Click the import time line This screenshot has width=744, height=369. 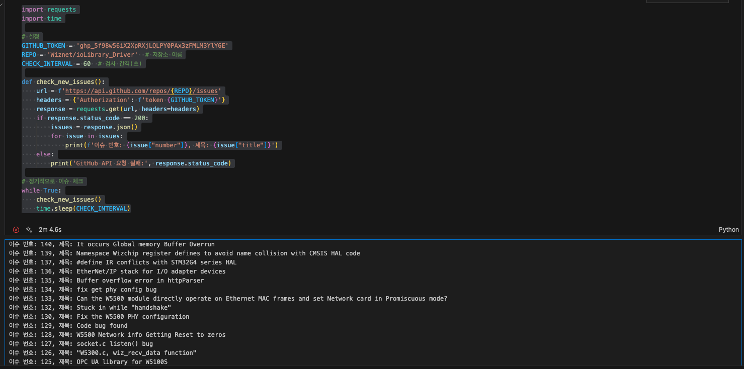coord(42,19)
